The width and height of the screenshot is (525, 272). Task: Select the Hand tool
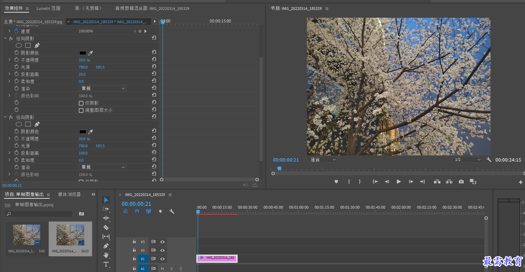pyautogui.click(x=106, y=255)
